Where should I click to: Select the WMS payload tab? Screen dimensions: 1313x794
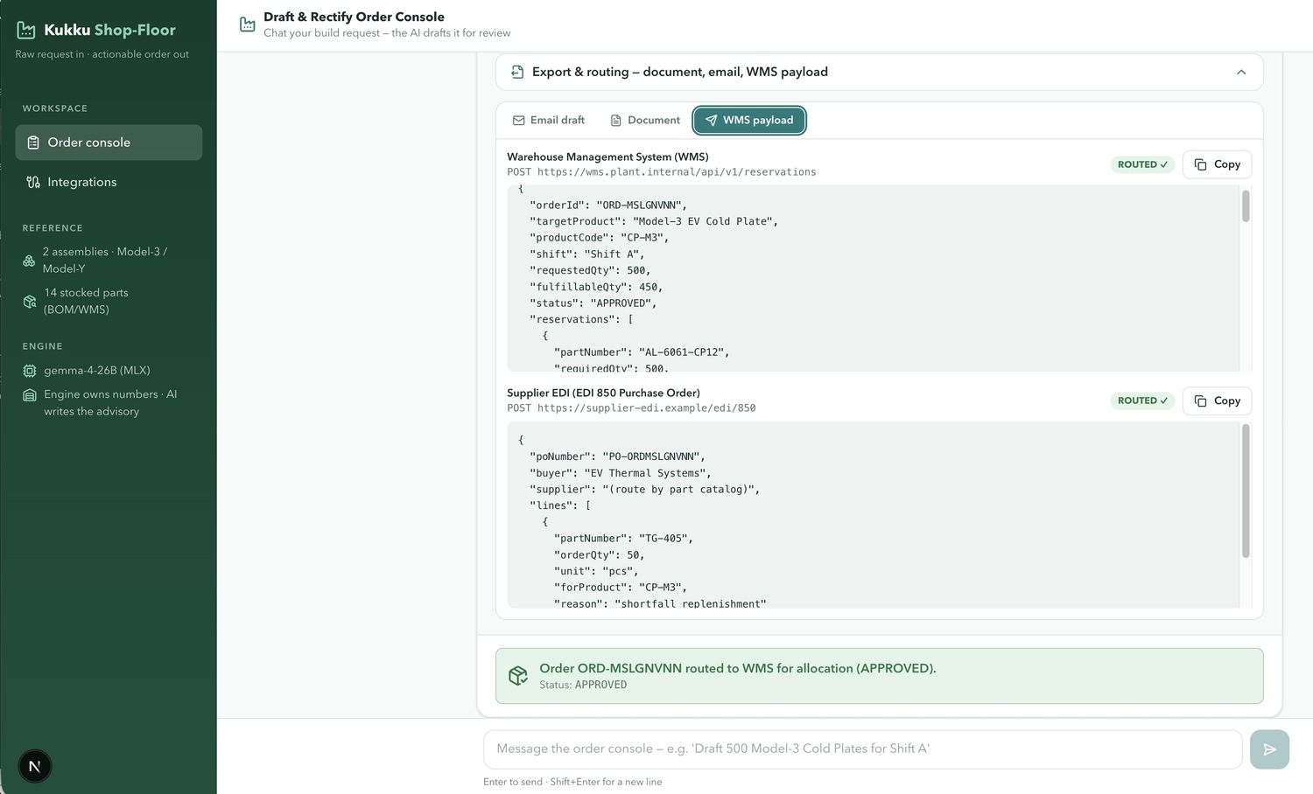coord(749,120)
